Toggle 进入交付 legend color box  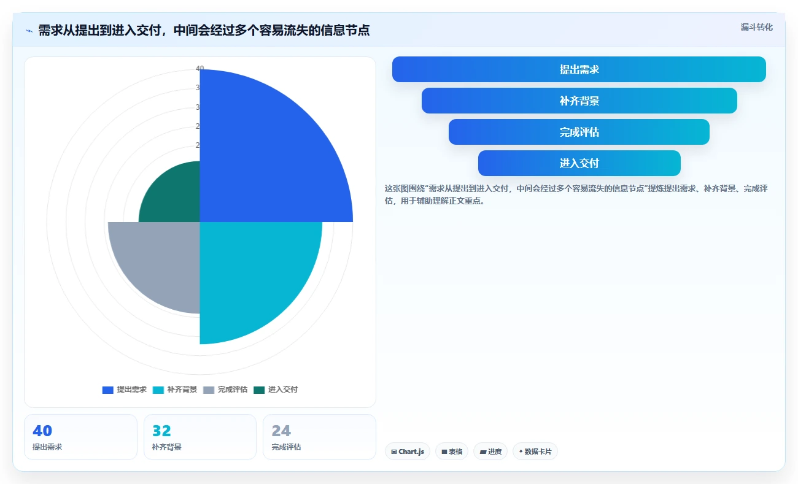(x=259, y=390)
